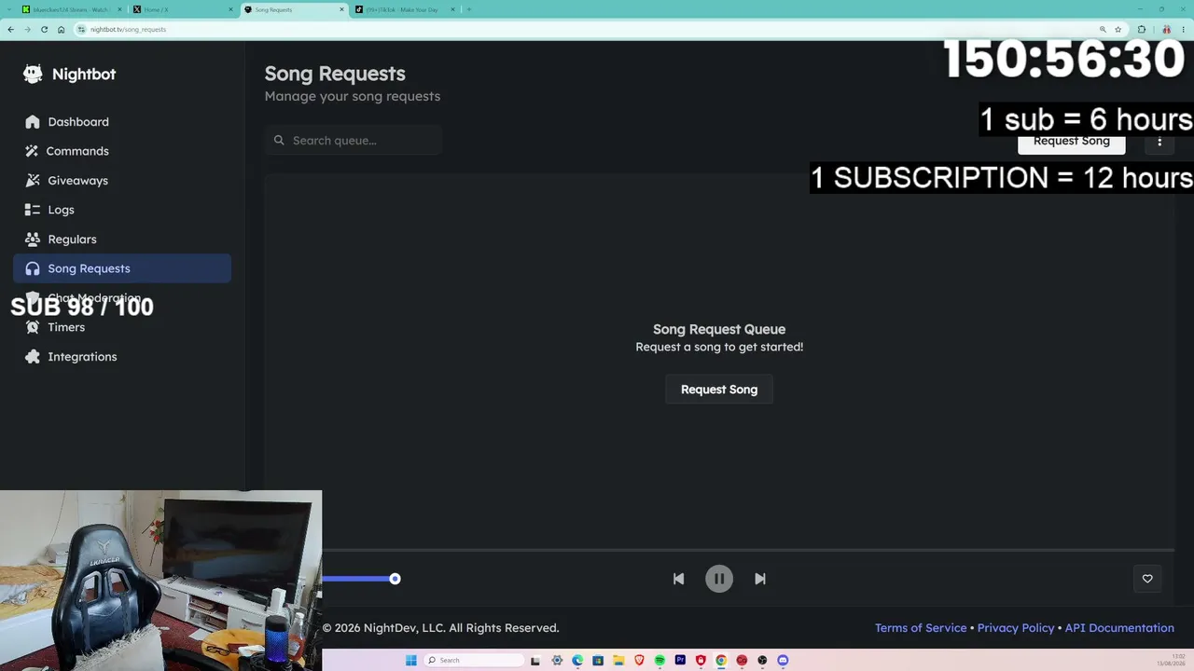Open the Chrome three-dot menu

tap(1183, 30)
